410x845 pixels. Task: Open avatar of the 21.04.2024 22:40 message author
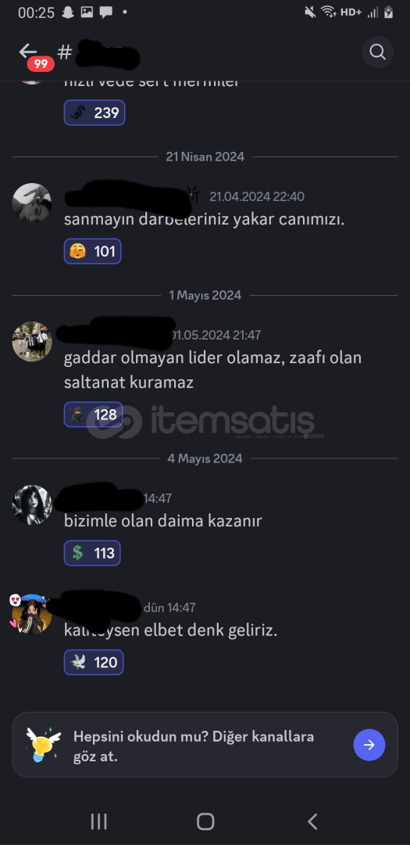[32, 203]
